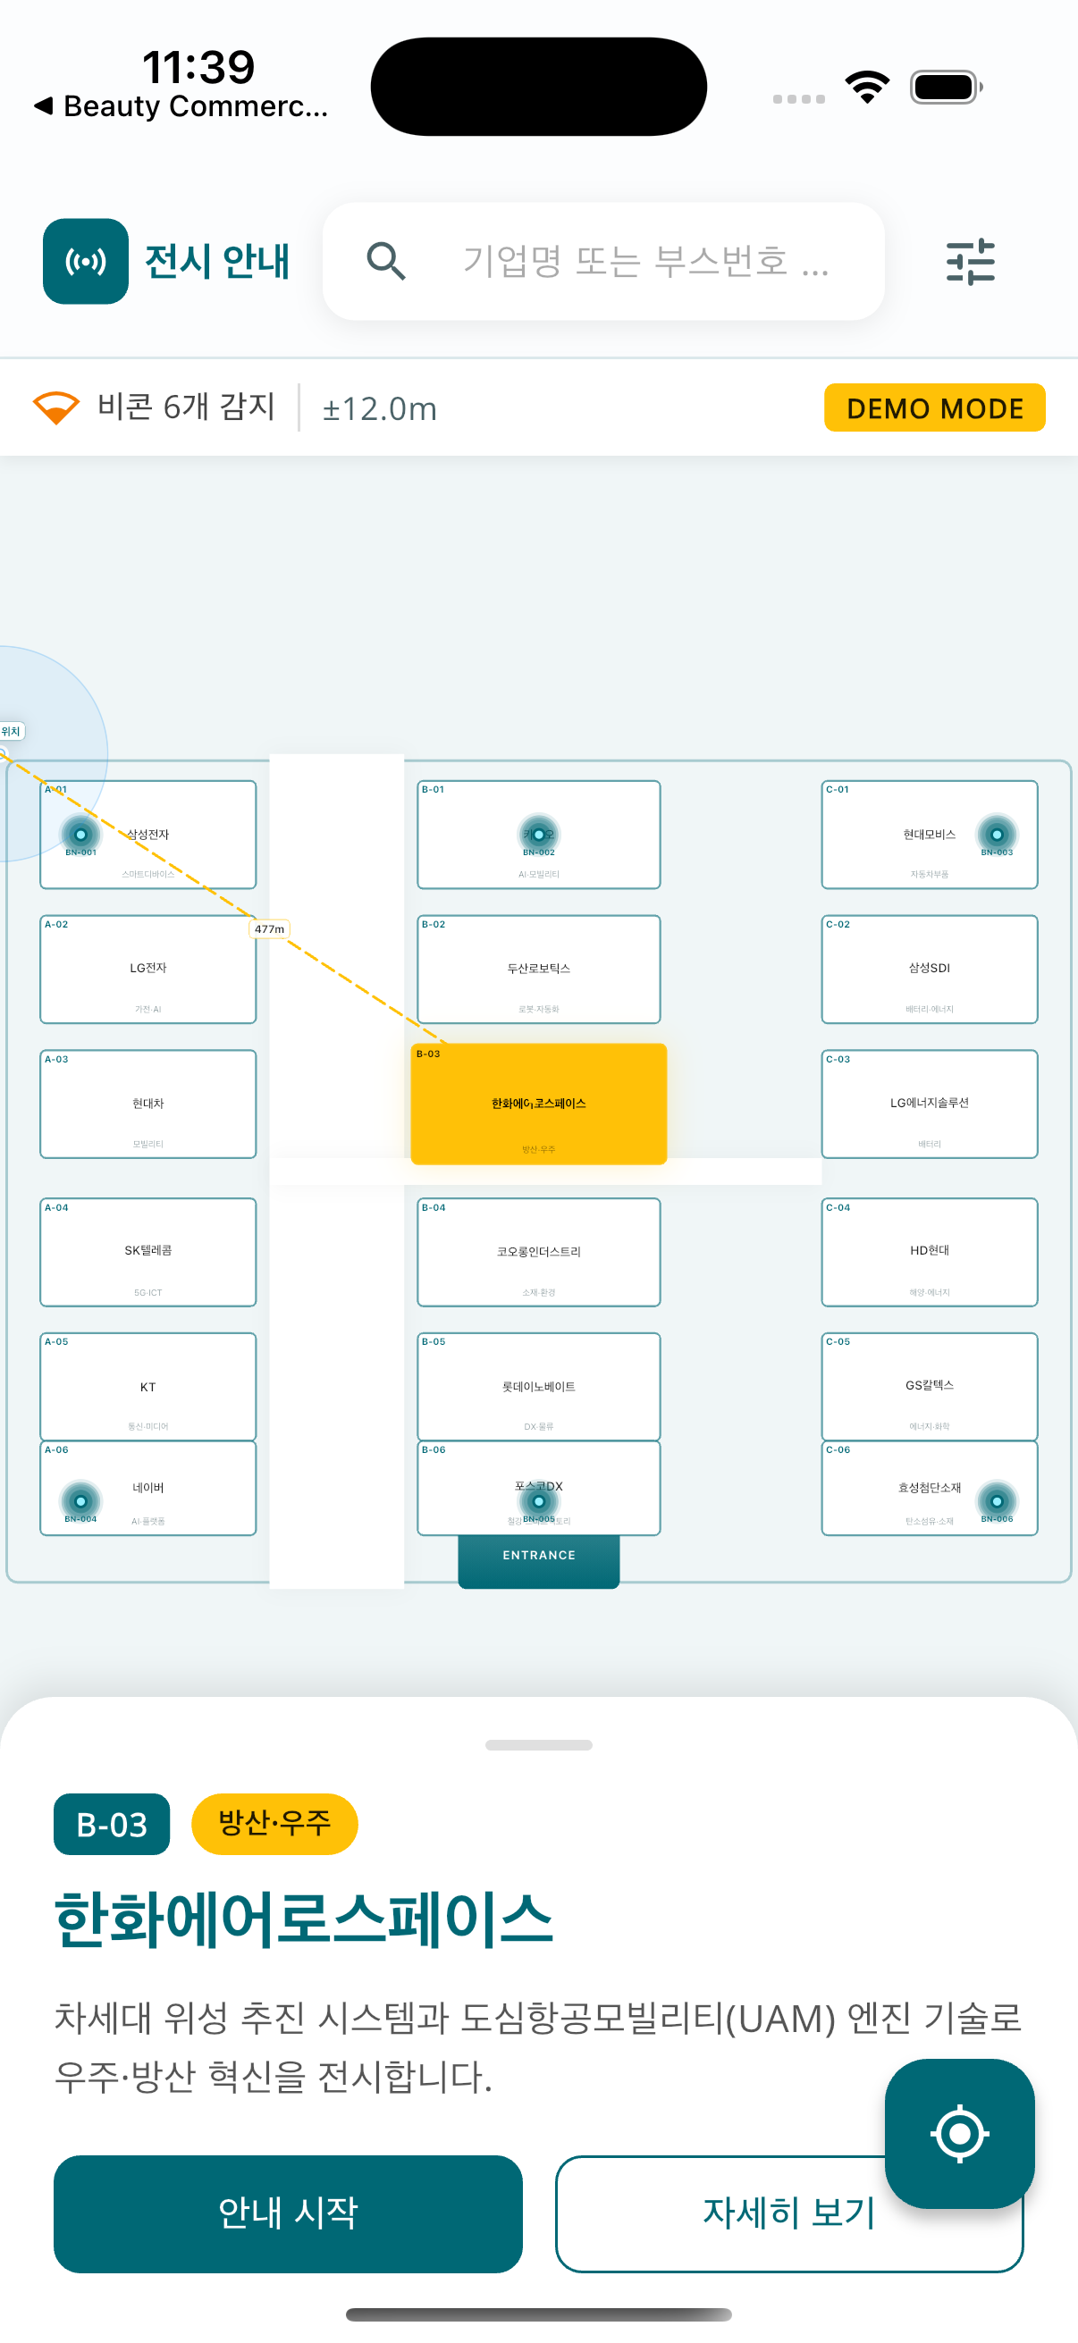Tap the 효성첨단소재 booth name text
The height and width of the screenshot is (2343, 1078).
pyautogui.click(x=929, y=1487)
